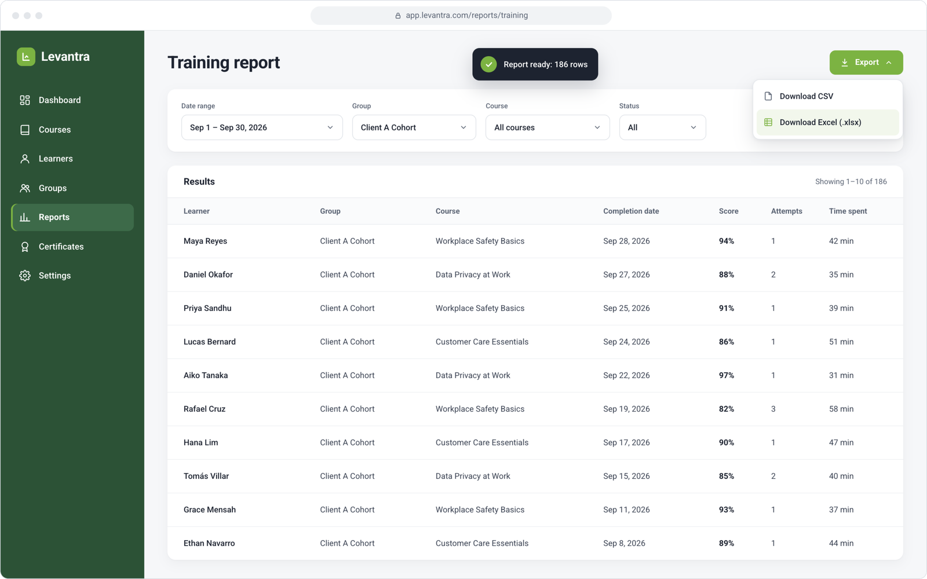Click the Reports bar chart icon
Viewport: 927px width, 579px height.
pos(25,217)
